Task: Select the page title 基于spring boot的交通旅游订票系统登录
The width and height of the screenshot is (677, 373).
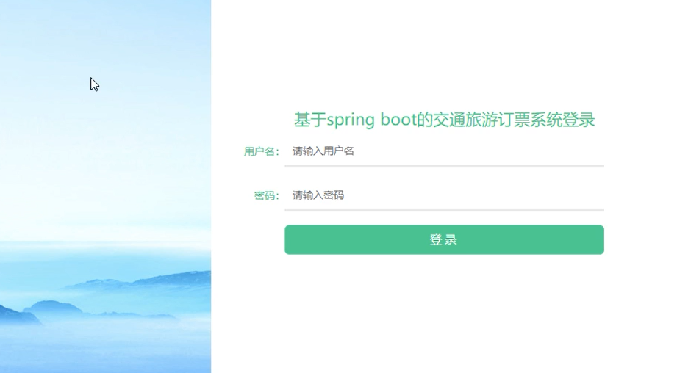Action: [444, 120]
